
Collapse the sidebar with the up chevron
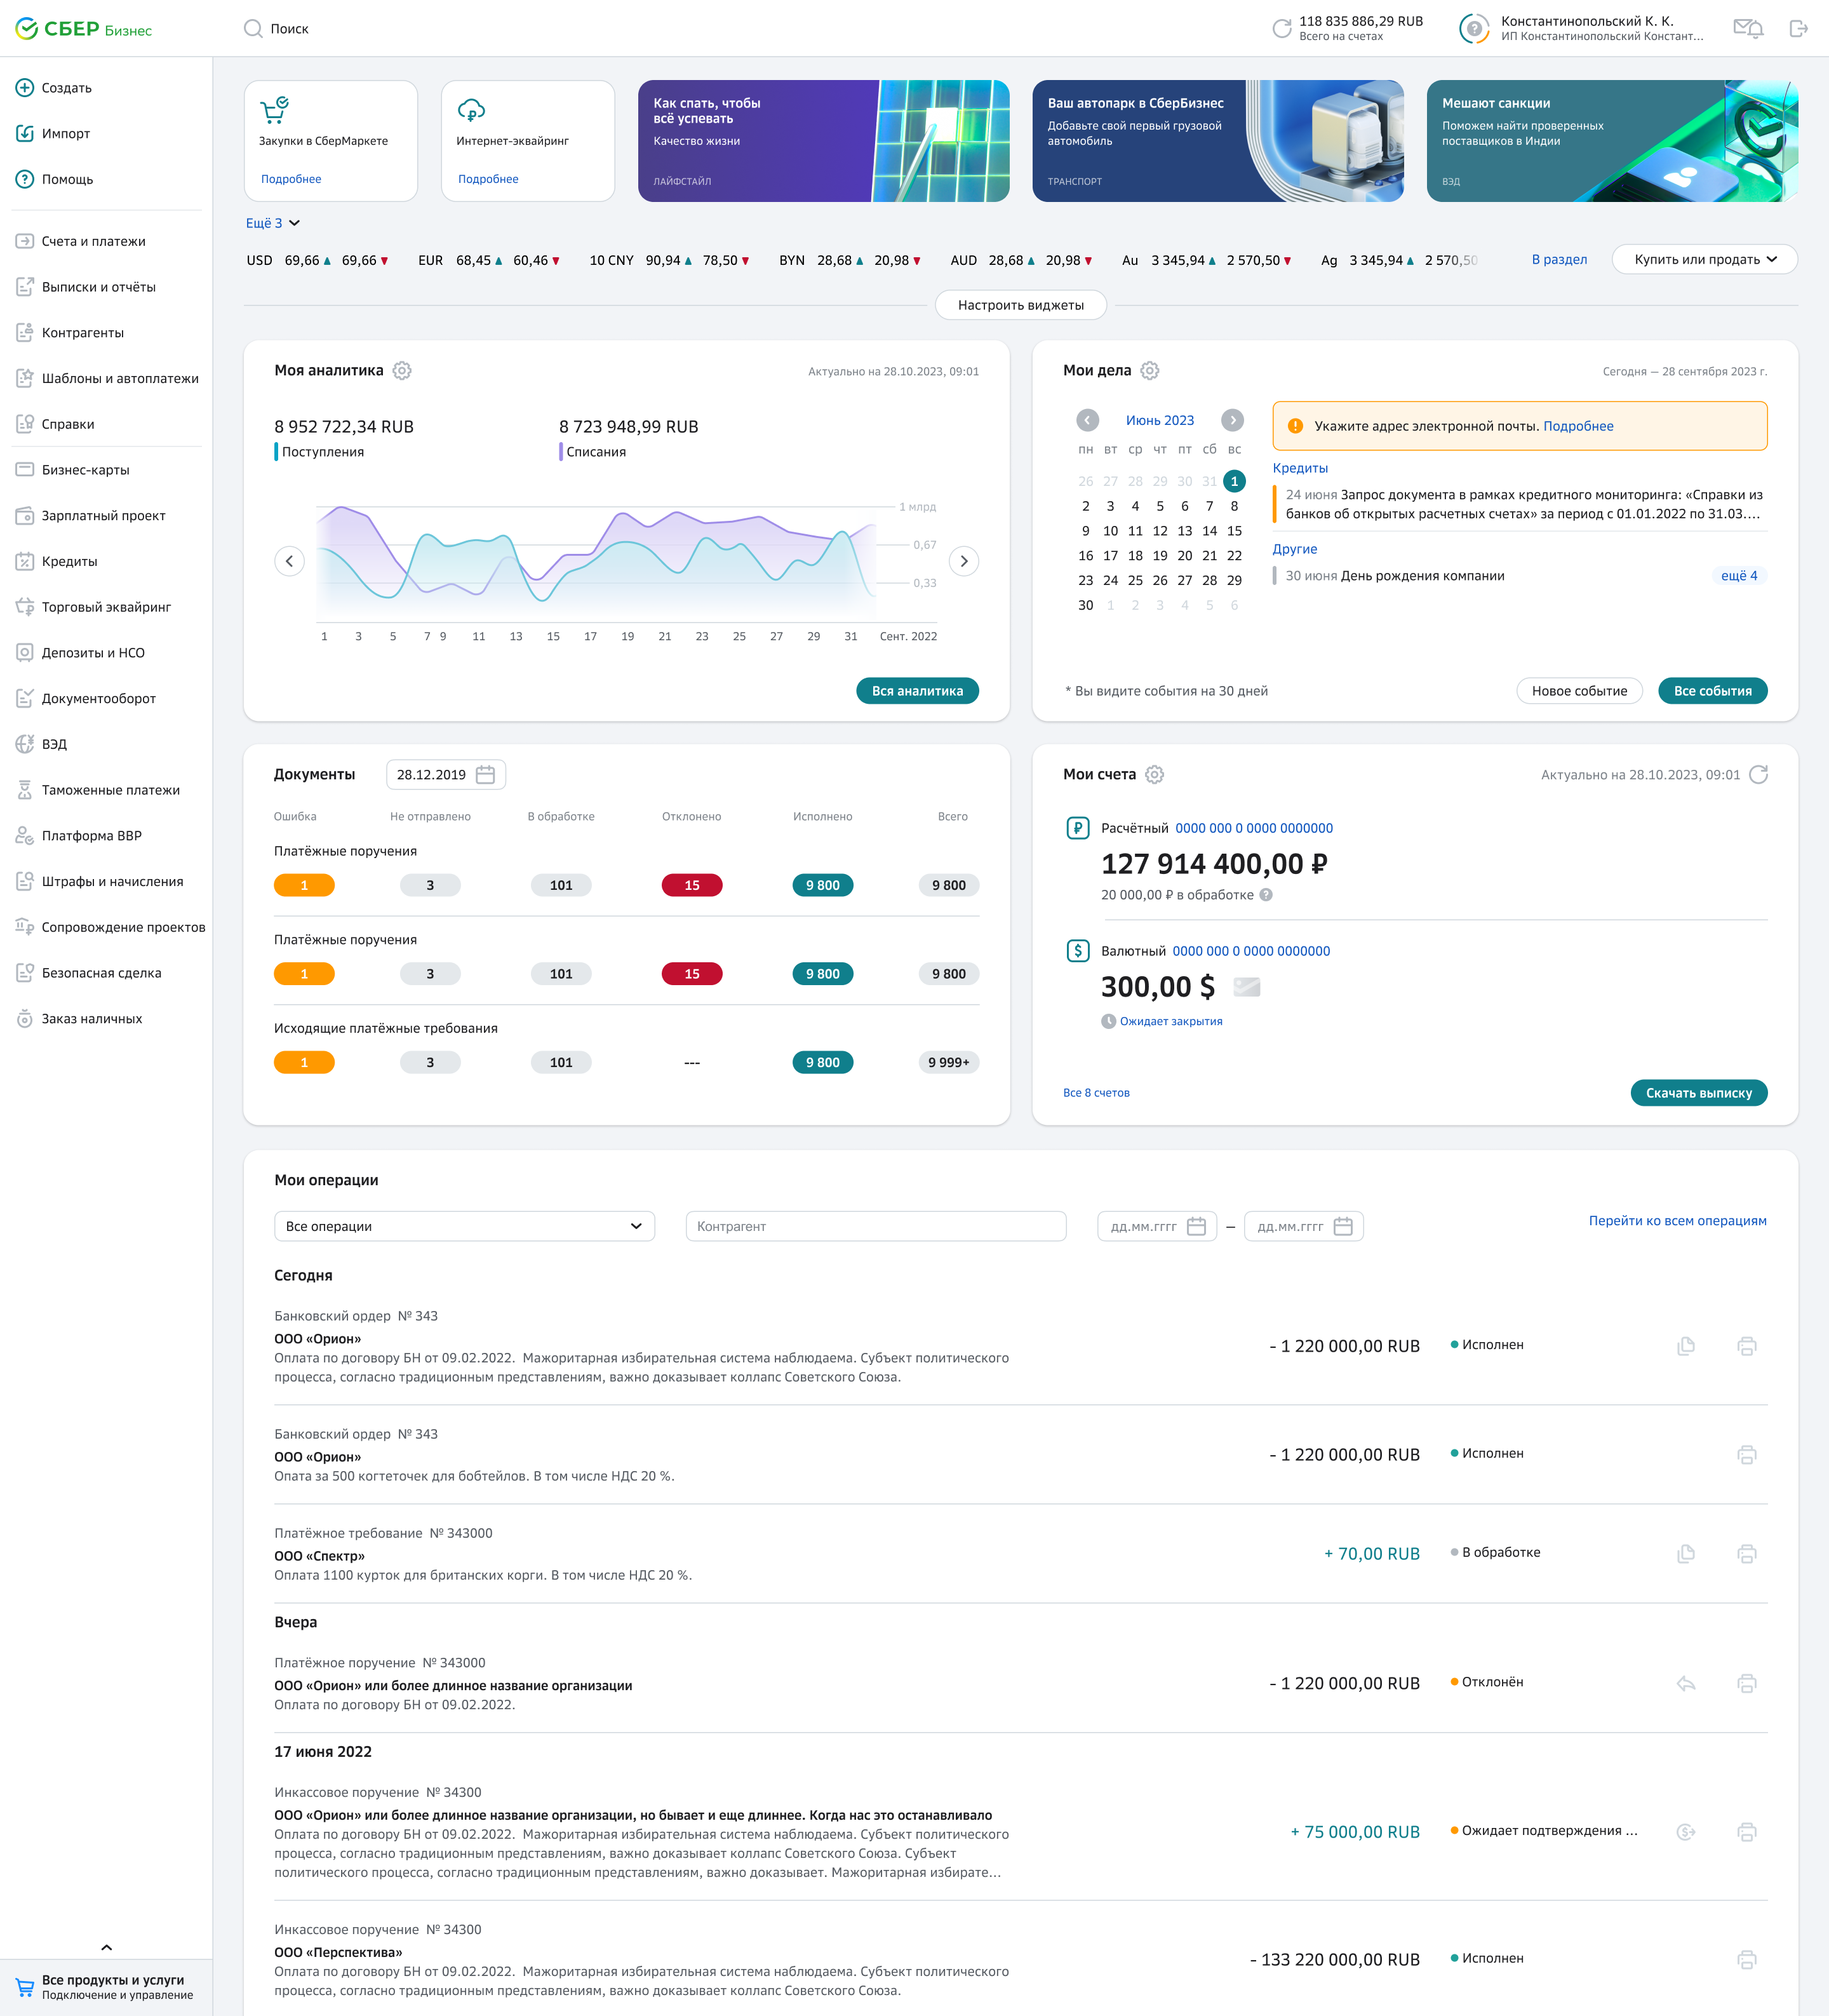(106, 1948)
